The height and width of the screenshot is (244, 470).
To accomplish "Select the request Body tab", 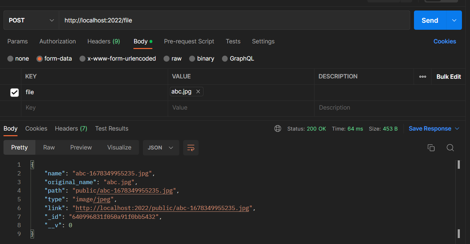I will tap(143, 41).
